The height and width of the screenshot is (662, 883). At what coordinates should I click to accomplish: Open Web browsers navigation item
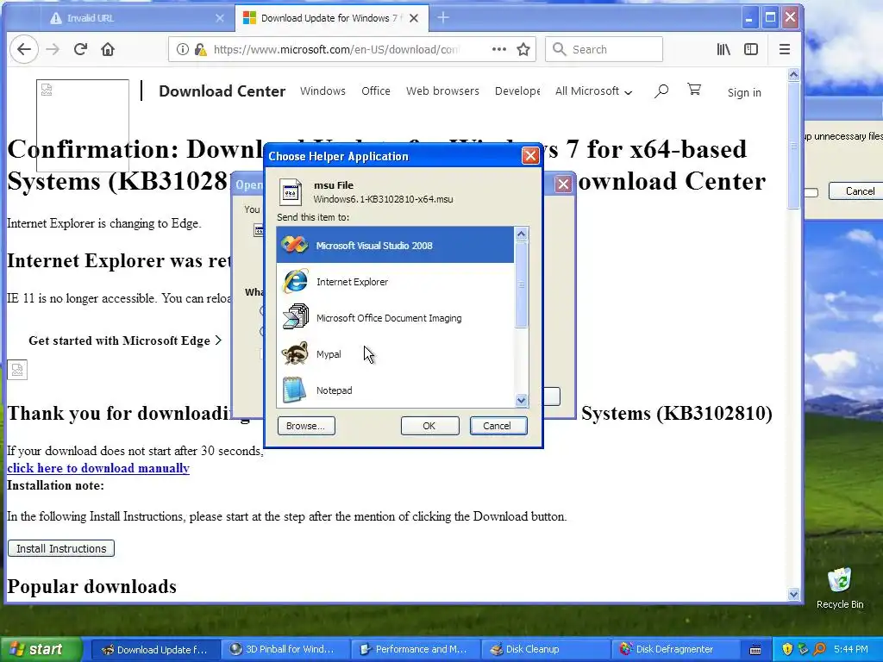(x=442, y=91)
